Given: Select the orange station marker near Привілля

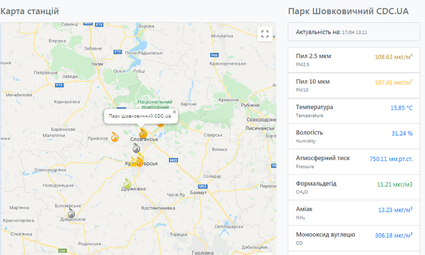Looking at the screenshot, I should point(115,137).
